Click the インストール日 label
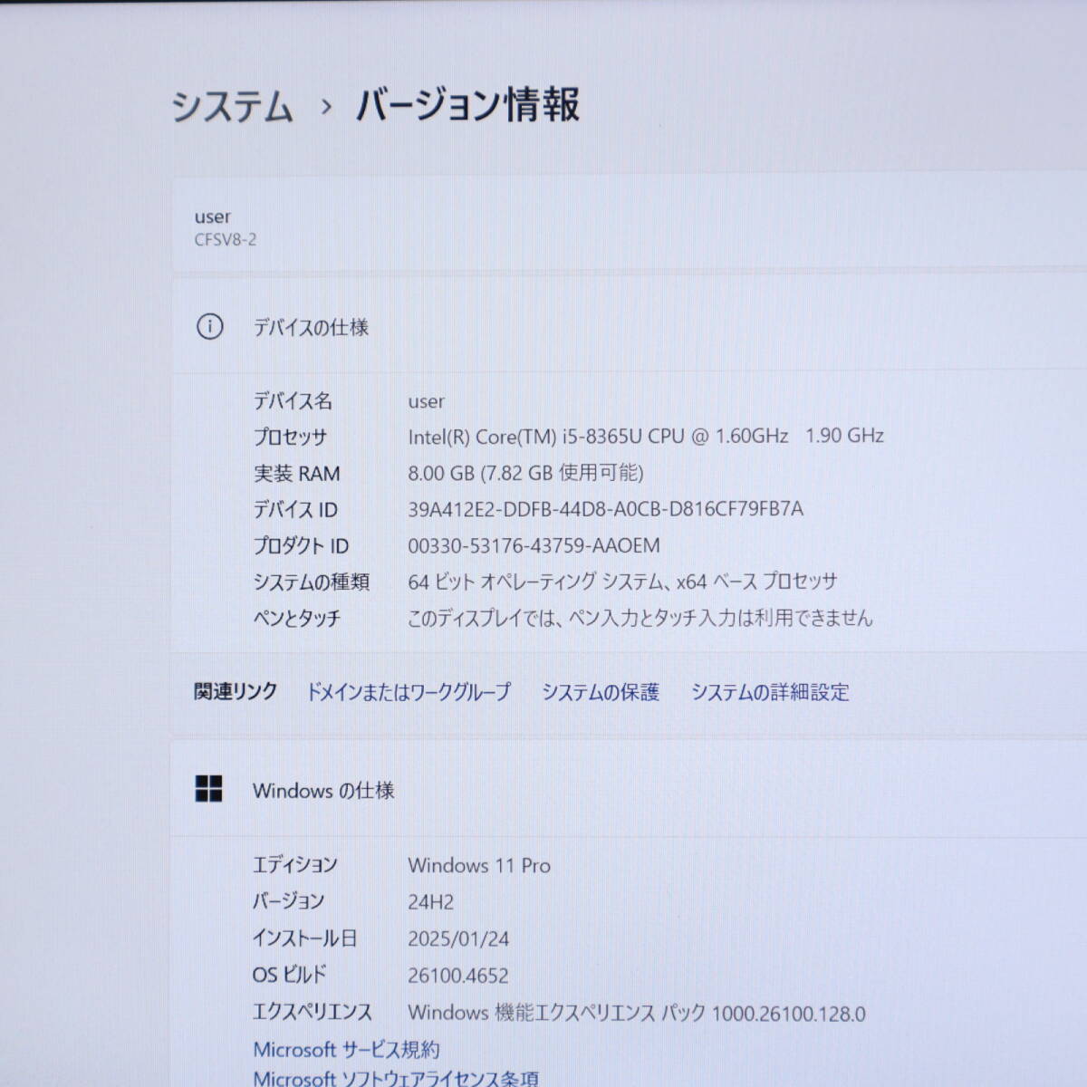The height and width of the screenshot is (1087, 1087). [x=304, y=938]
